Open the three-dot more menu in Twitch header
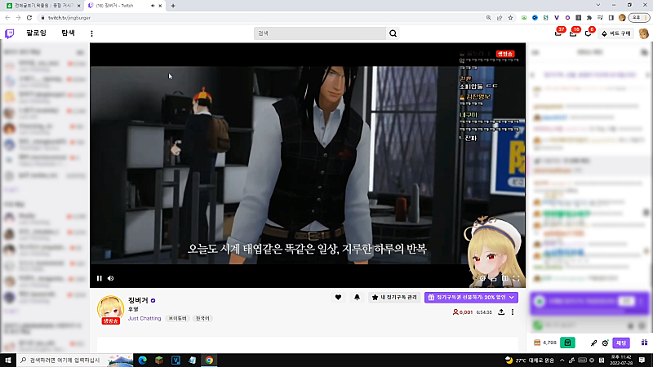653x367 pixels. pos(91,33)
